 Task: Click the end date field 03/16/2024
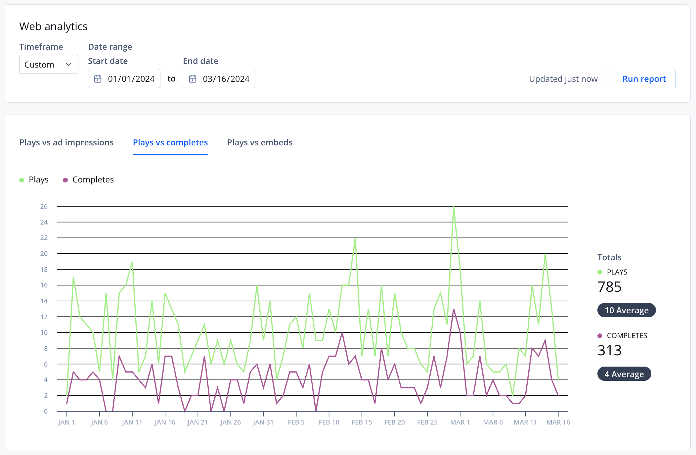(226, 79)
